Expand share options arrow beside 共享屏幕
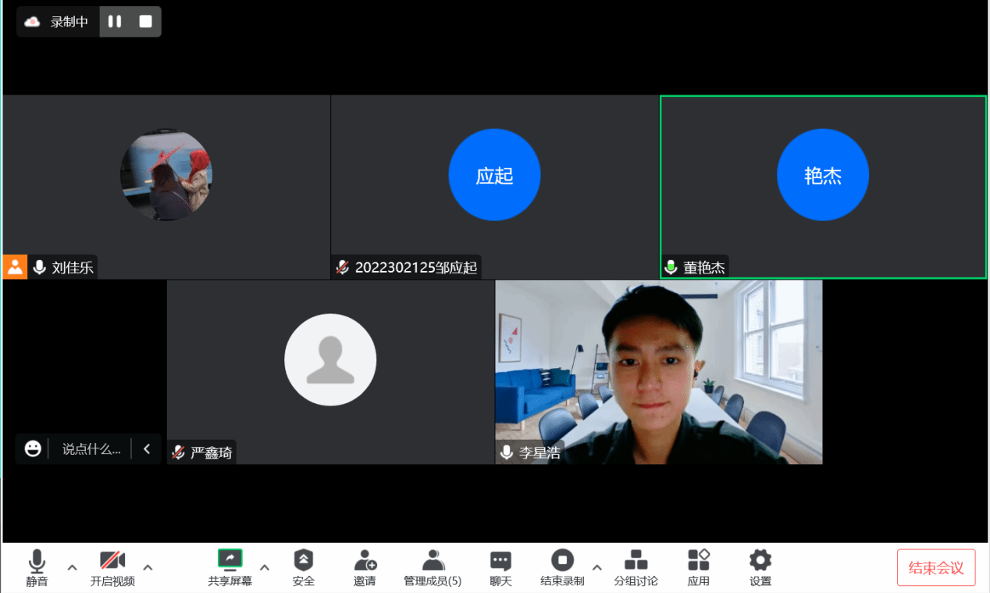Screen dimensions: 990x593 coord(265,567)
